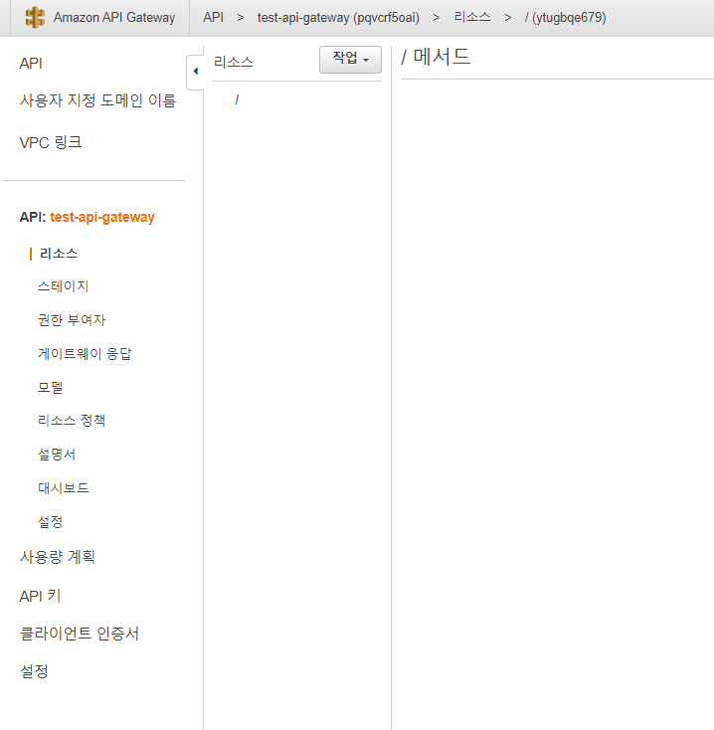Click the / (ytugbqe679) breadcrumb

click(x=565, y=18)
